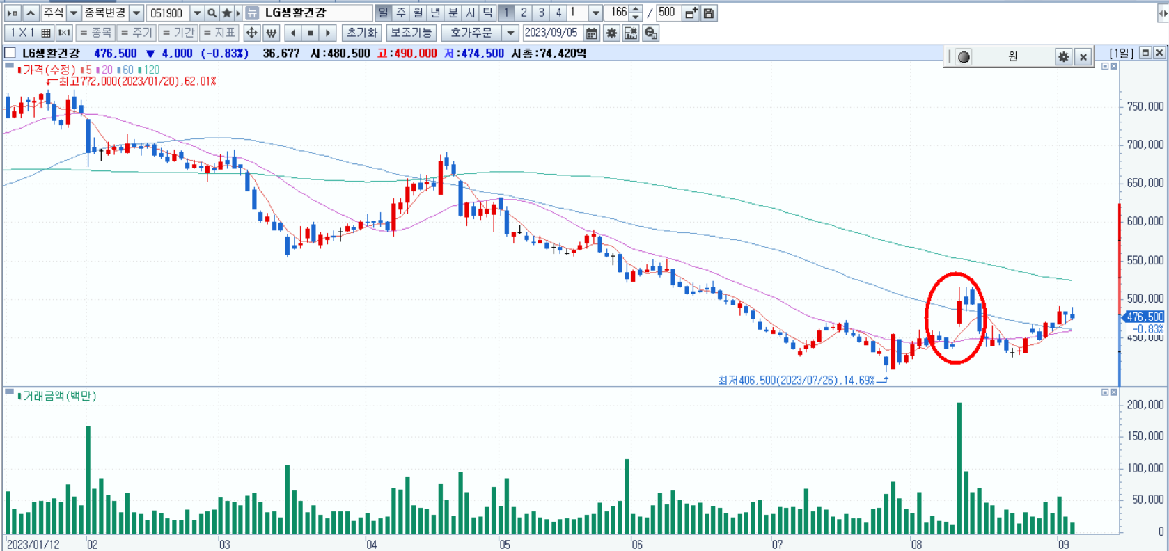Switch to weekly (주) chart period
The image size is (1169, 551).
click(x=400, y=13)
